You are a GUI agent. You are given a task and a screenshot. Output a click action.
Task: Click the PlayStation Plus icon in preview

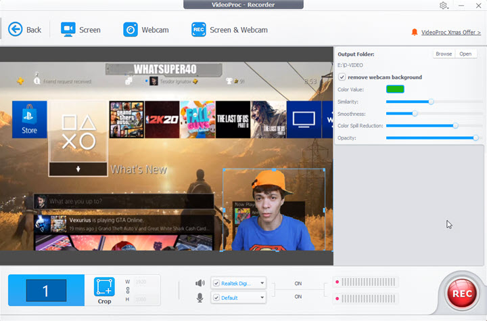pyautogui.click(x=20, y=81)
